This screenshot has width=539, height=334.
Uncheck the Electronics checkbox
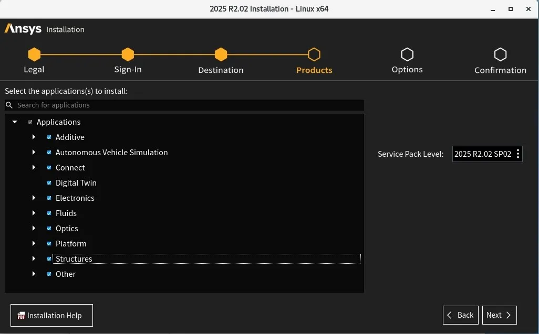49,198
